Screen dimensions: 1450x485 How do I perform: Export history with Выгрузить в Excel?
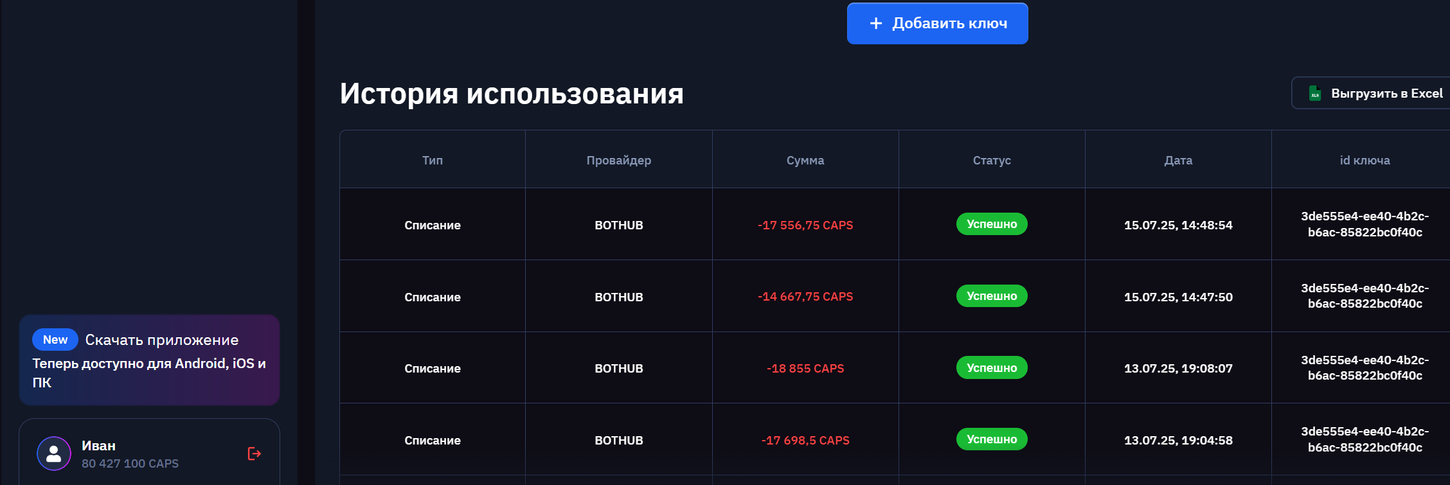[1386, 94]
